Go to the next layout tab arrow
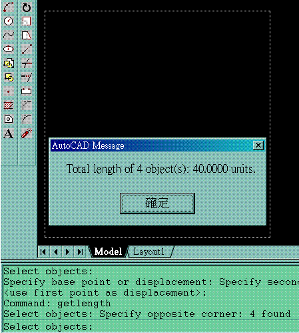The image size is (299, 333). (68, 252)
